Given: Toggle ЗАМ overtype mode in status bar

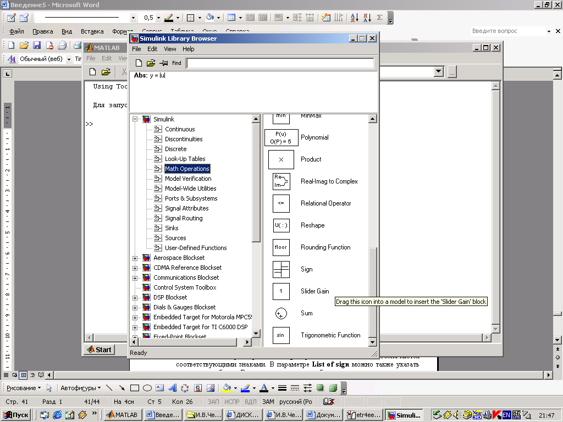Looking at the screenshot, I should [268, 402].
